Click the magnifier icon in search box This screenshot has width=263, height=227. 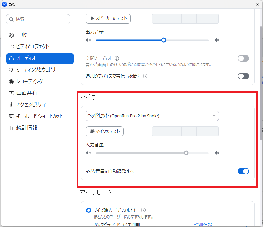[x=11, y=19]
